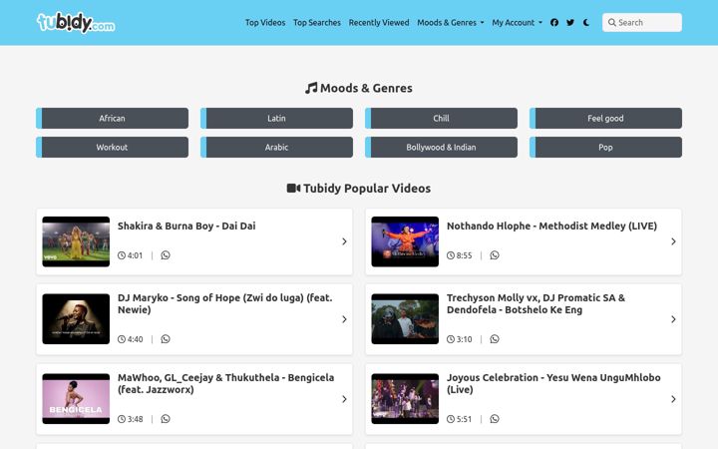Screen dimensions: 718x449
Task: Choose the Chill mood button
Action: point(441,118)
